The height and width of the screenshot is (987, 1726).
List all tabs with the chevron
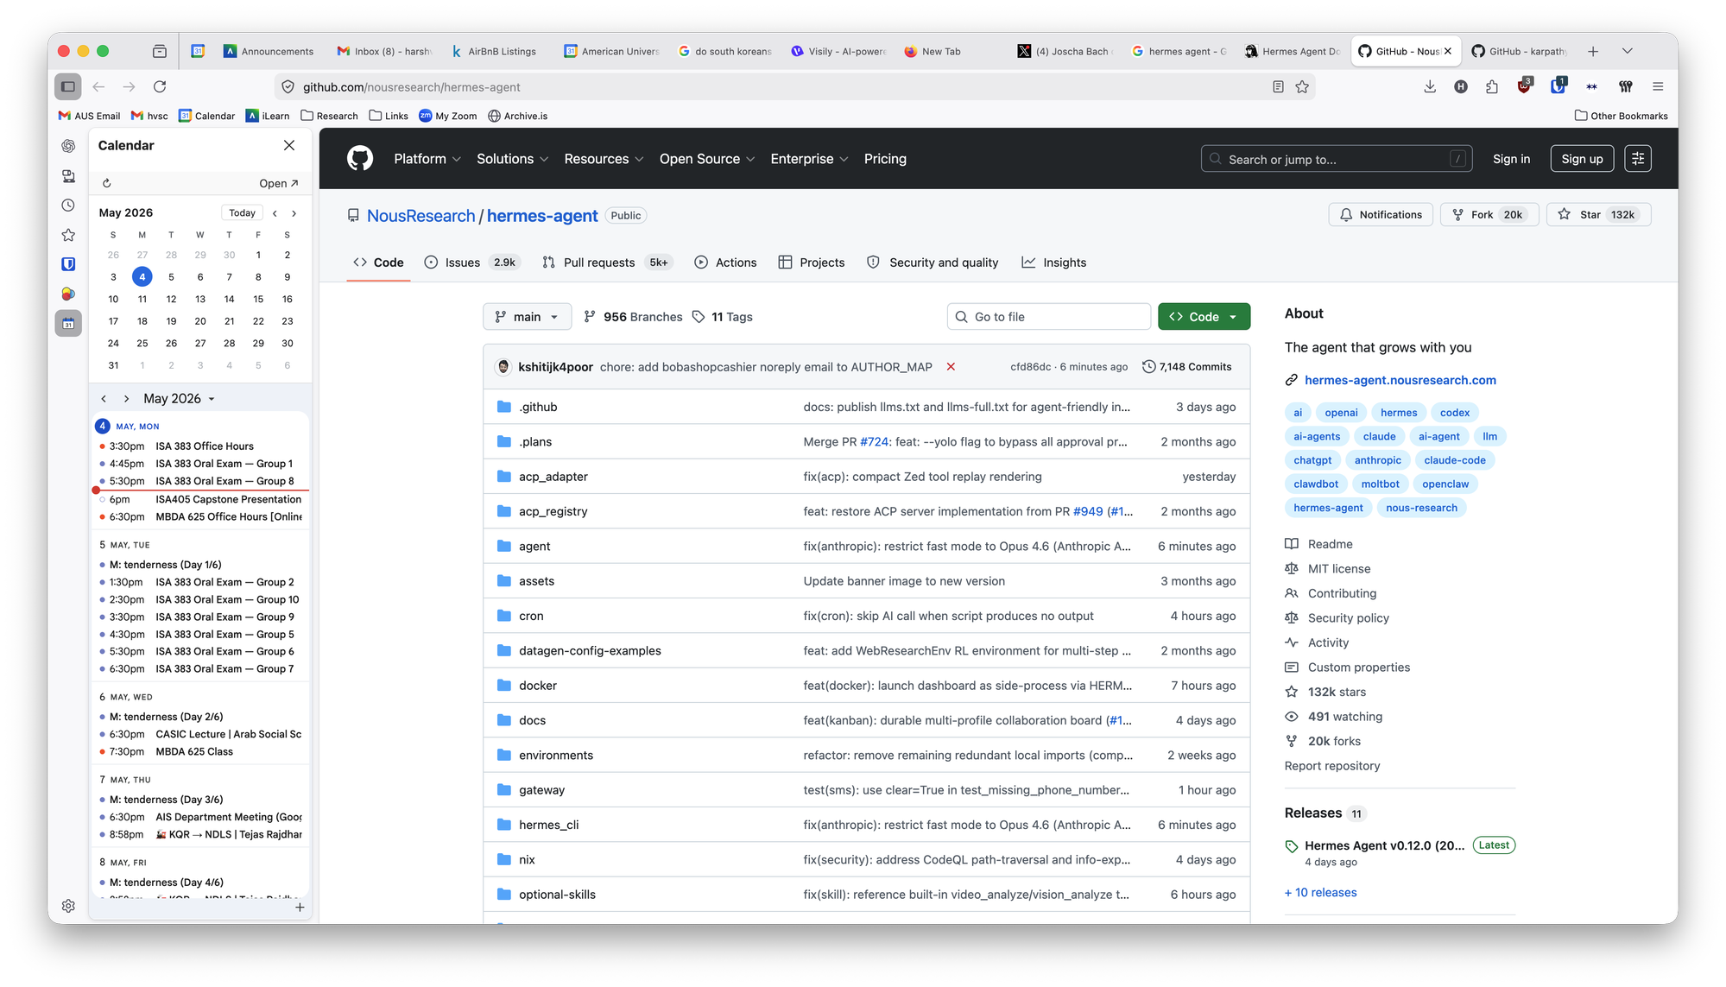(x=1628, y=52)
